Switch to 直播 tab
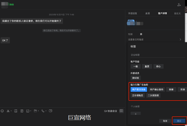The image size is (187, 126). pos(147,13)
